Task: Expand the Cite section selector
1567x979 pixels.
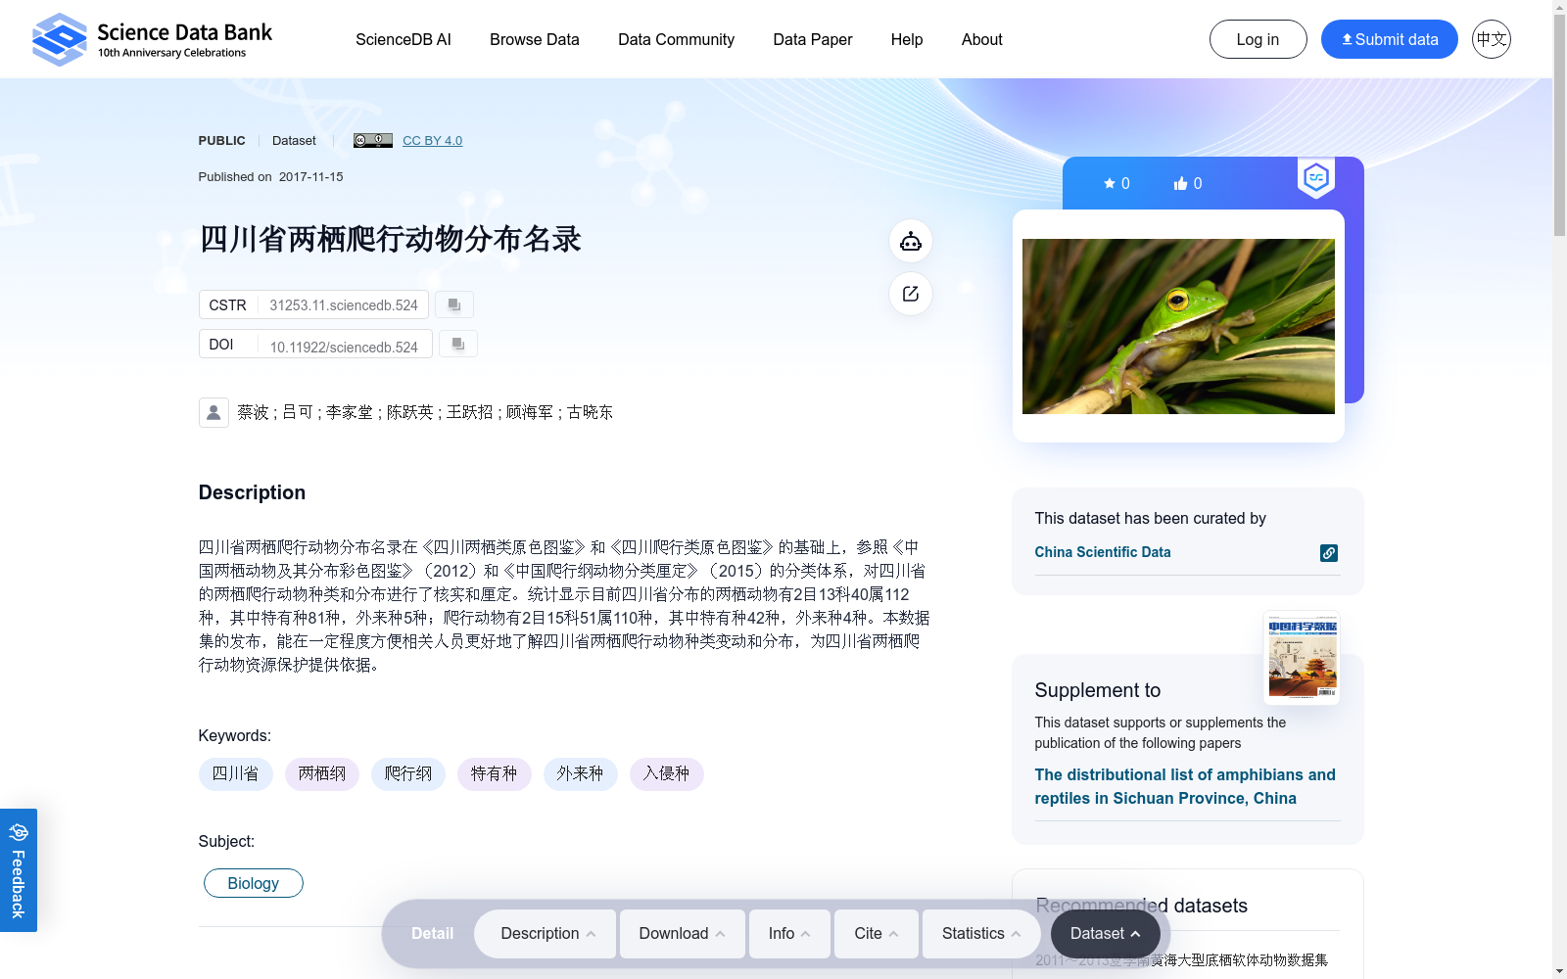Action: click(x=877, y=934)
